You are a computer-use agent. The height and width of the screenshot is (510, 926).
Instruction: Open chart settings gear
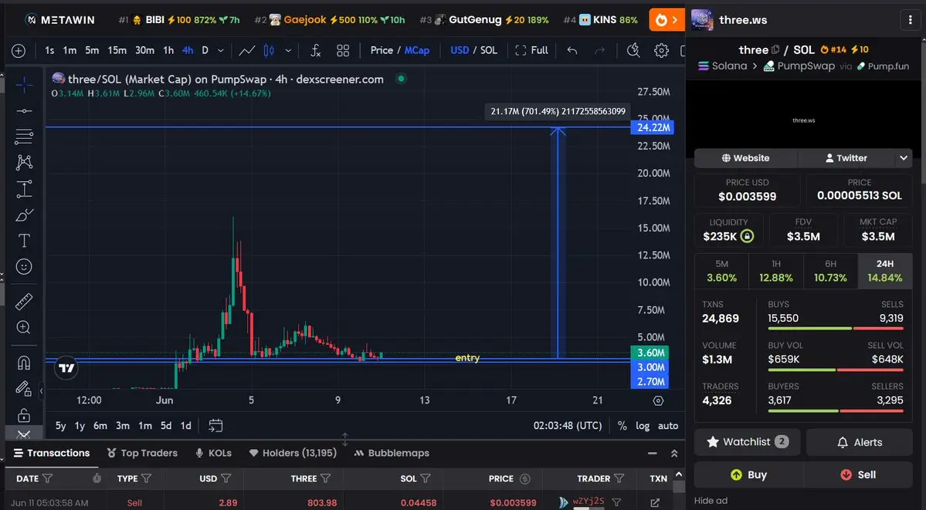coord(661,50)
